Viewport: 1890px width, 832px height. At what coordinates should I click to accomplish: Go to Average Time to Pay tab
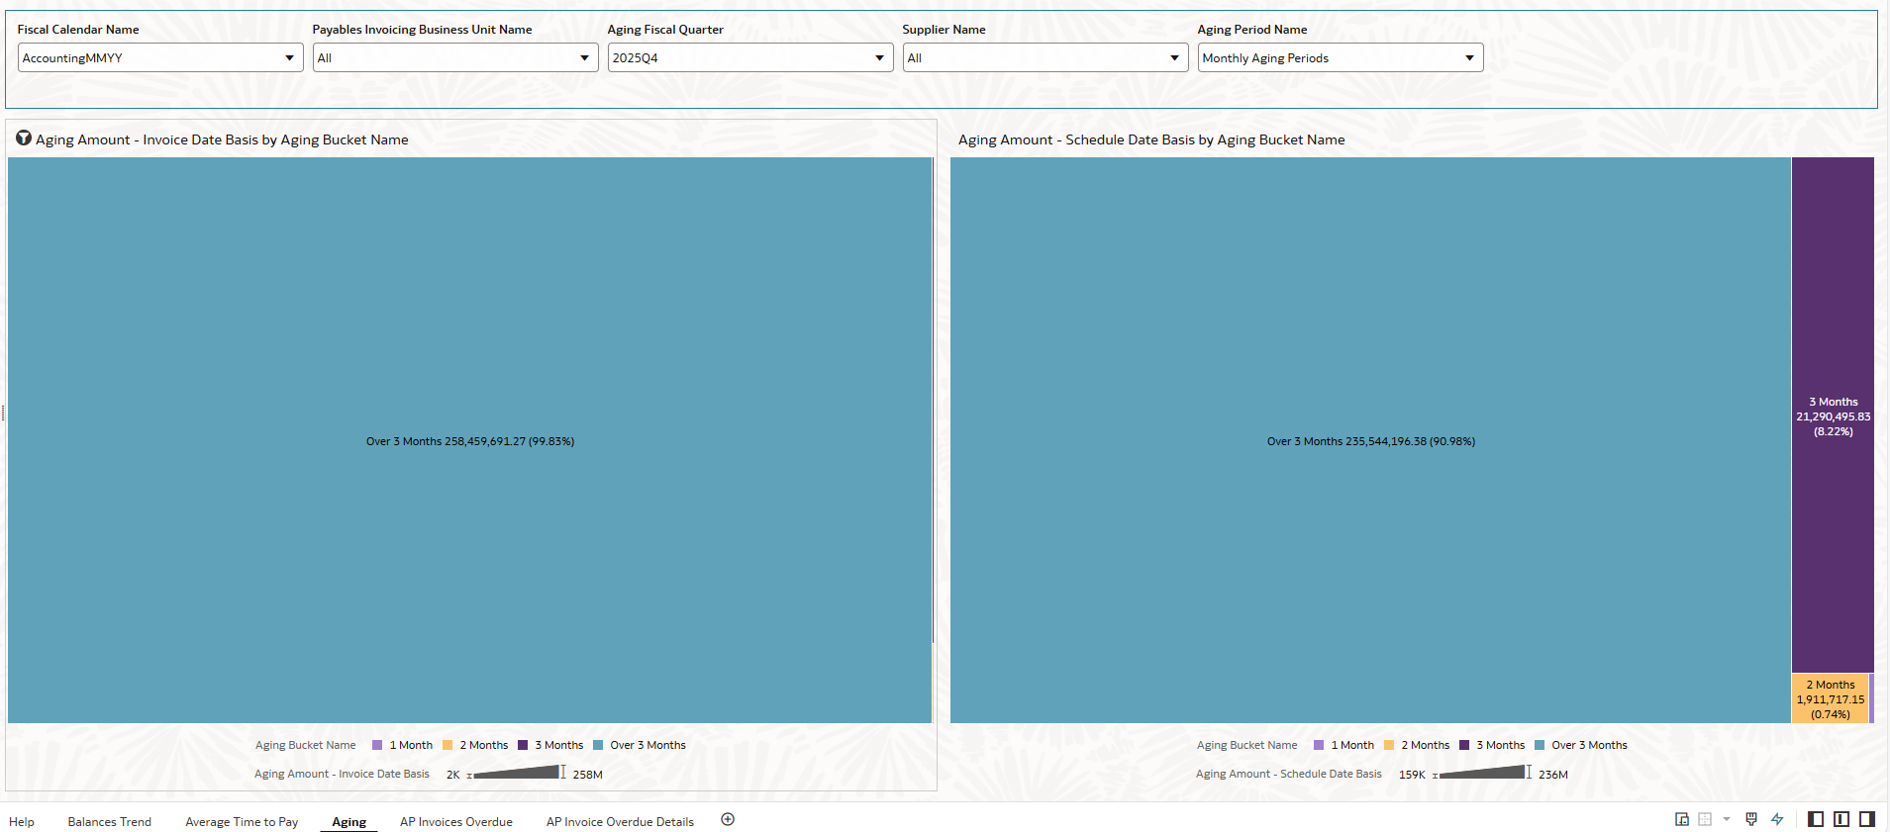242,822
